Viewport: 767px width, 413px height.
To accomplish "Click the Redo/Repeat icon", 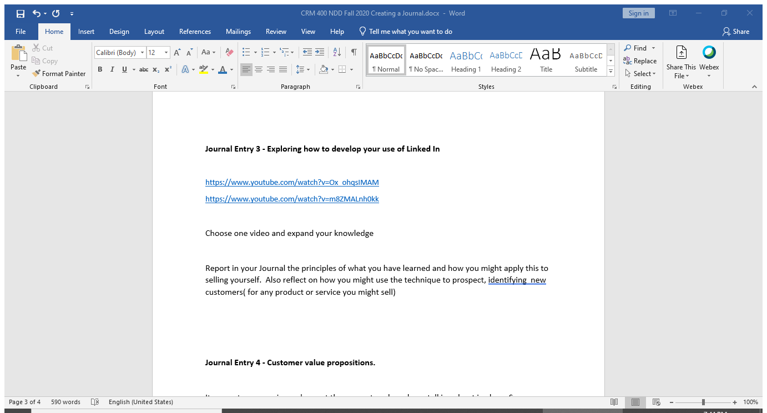I will pos(55,13).
